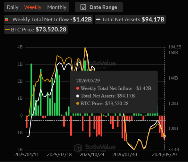Screen dimensions: 188x162
Task: Click the SoSoValue watermark at chart top
Action: [95, 64]
